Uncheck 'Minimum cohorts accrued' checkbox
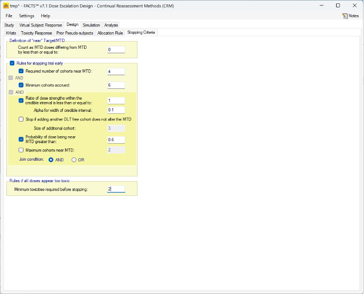 point(21,85)
